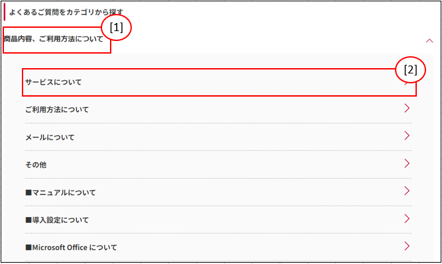
Task: Click the arrow icon beside メールについて
Action: (x=406, y=136)
